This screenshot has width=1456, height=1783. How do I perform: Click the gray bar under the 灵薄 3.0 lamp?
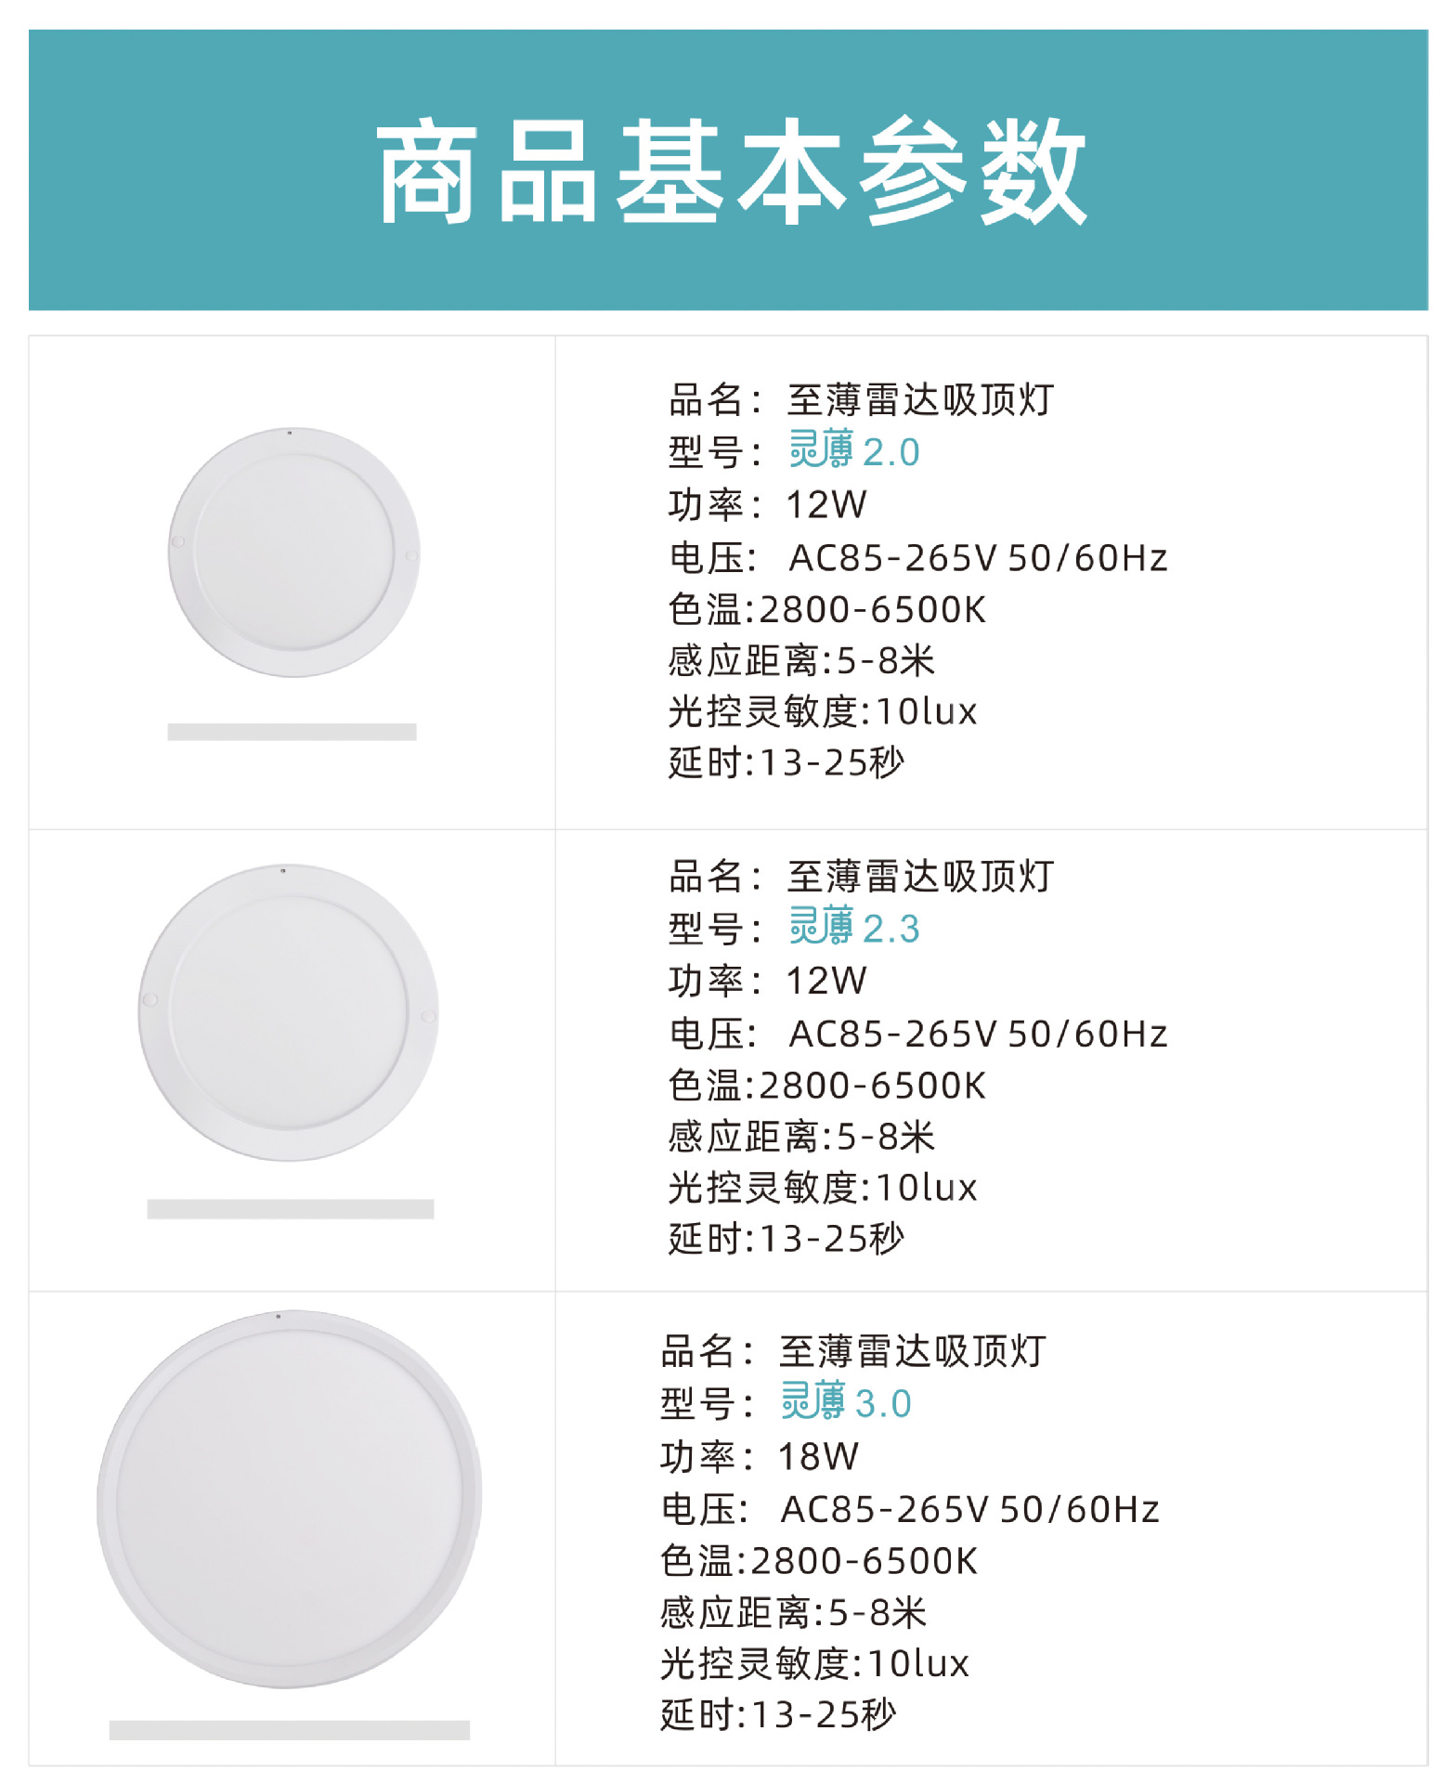289,1729
